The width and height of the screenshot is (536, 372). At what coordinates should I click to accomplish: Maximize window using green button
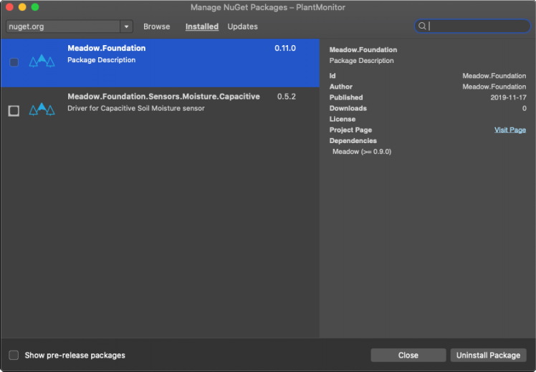[x=35, y=7]
